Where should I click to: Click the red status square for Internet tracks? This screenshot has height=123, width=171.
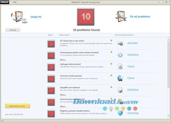click(x=51, y=79)
